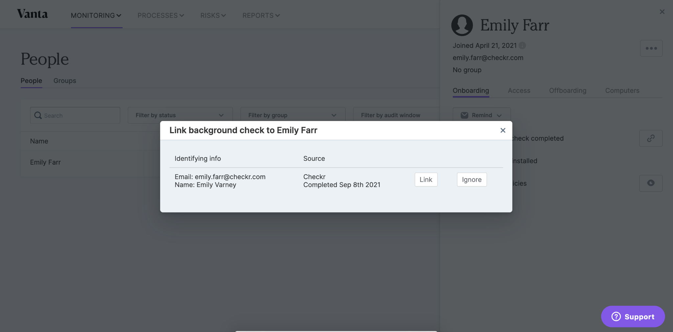The image size is (673, 332).
Task: Click the 'Completed Sep 8th 2021' text
Action: [x=342, y=185]
